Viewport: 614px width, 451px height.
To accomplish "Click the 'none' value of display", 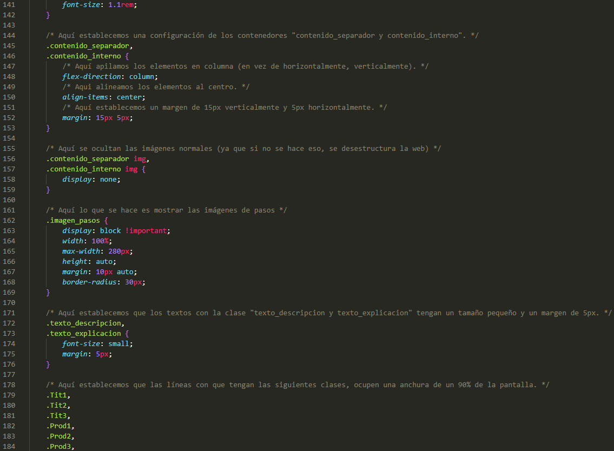I will tap(108, 180).
